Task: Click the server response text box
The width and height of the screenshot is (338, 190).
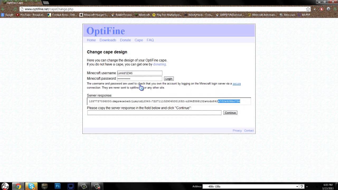Action: (x=169, y=101)
